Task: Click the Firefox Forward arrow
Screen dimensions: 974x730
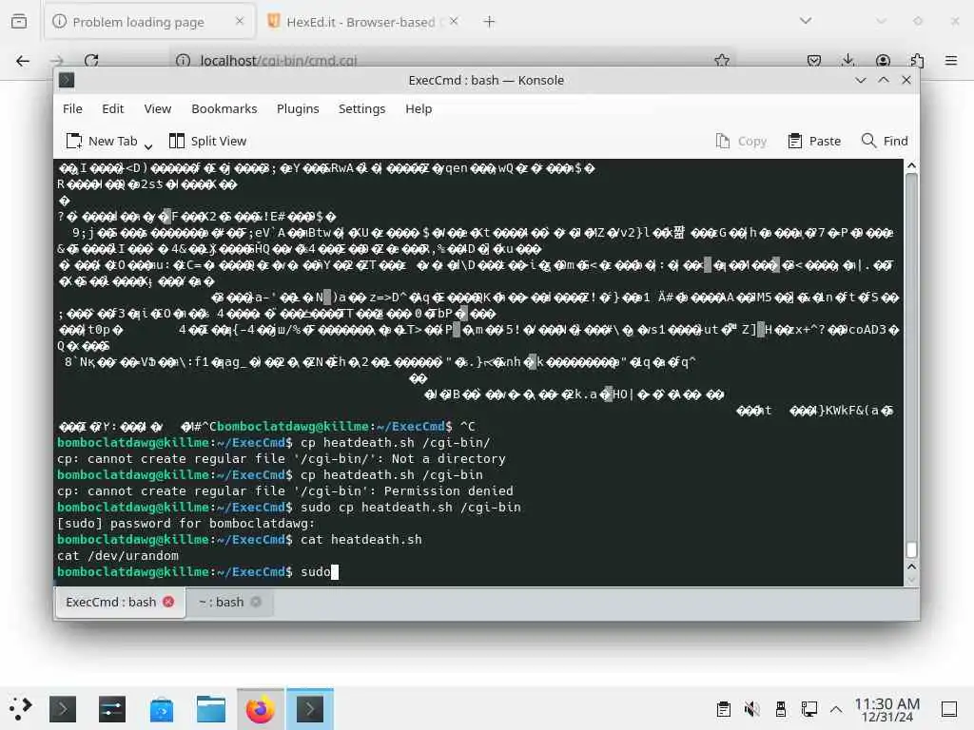Action: 57,60
